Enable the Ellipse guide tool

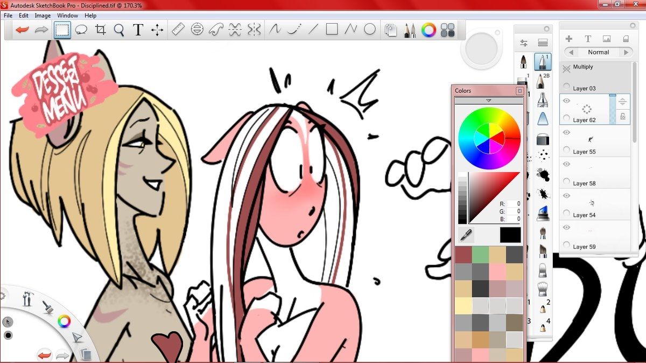197,30
